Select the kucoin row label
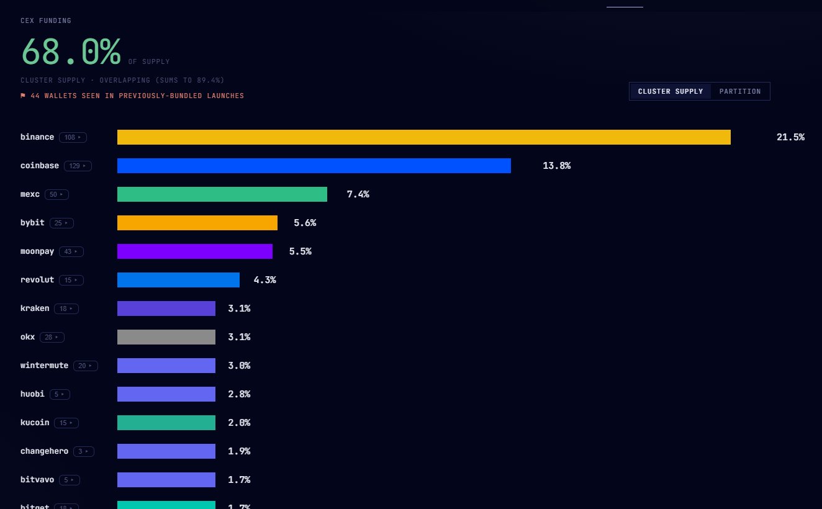The height and width of the screenshot is (509, 822). tap(35, 423)
